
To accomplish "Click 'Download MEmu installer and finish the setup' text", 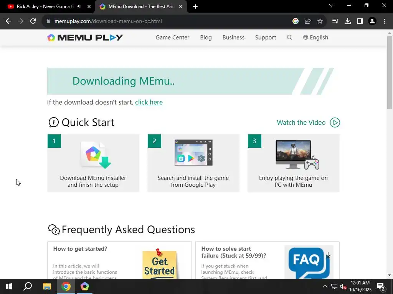I will [93, 181].
